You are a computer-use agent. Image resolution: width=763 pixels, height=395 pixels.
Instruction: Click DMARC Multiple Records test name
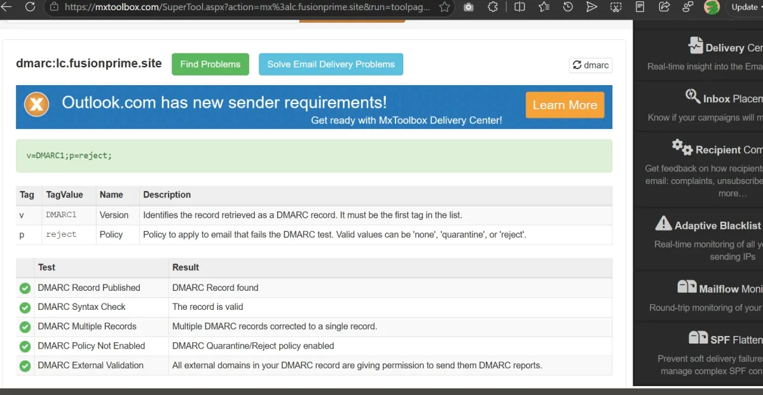pos(87,326)
